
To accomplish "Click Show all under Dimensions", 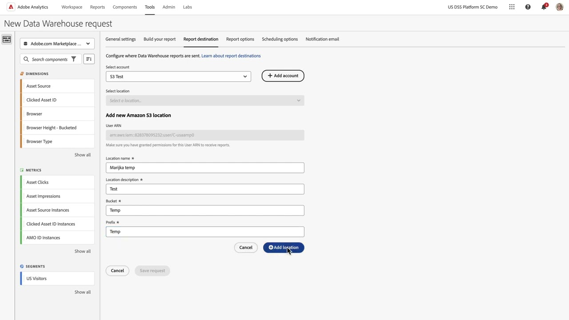I will click(83, 155).
